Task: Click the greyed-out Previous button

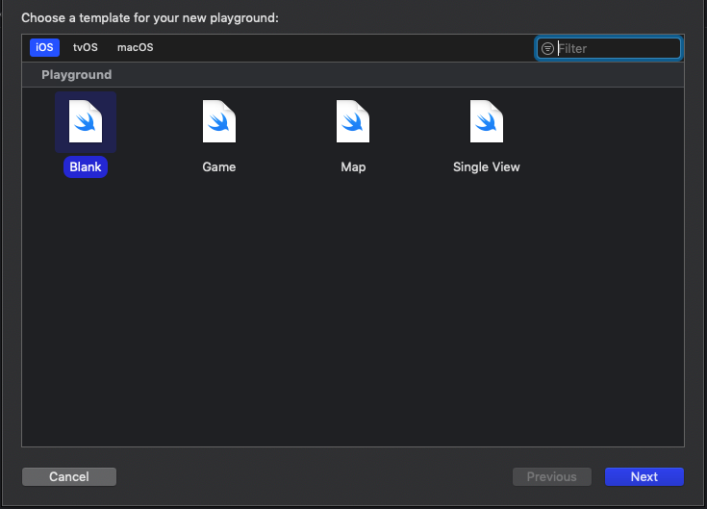Action: coord(551,476)
